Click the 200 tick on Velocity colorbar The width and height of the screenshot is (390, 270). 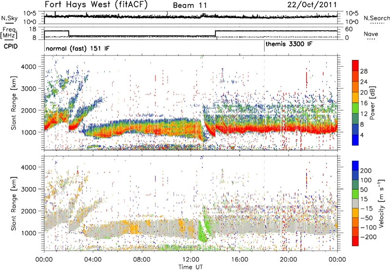[x=366, y=171]
